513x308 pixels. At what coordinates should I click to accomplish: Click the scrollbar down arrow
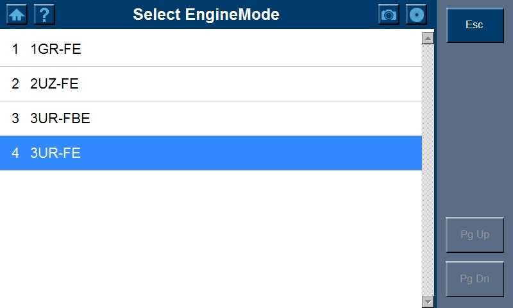428,301
